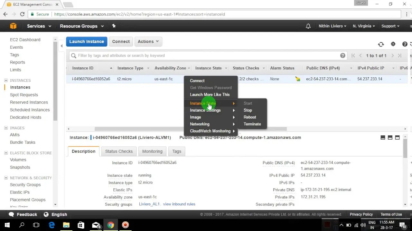Select Terminate from the context menu
Screen dimensions: 412x231
click(x=252, y=124)
